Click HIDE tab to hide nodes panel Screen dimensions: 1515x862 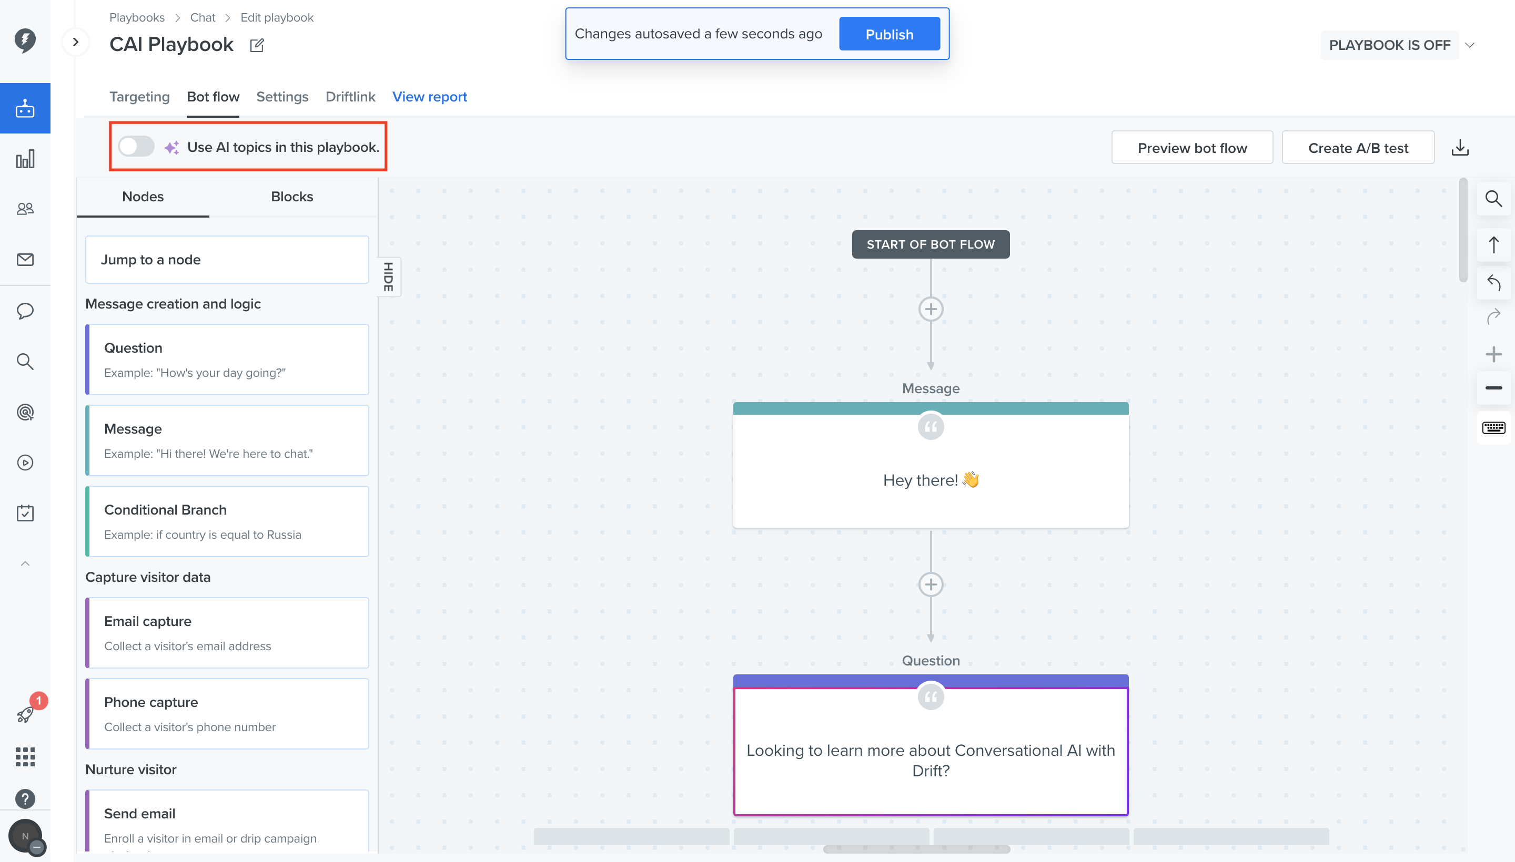[x=389, y=276]
